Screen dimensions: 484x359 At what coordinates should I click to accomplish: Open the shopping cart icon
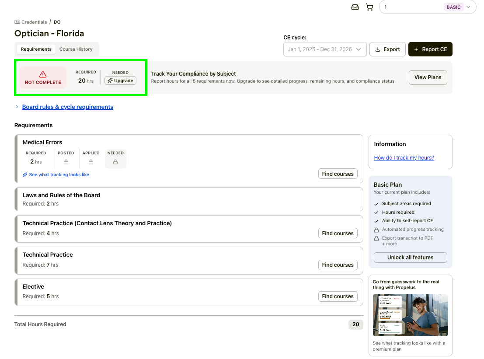[369, 7]
